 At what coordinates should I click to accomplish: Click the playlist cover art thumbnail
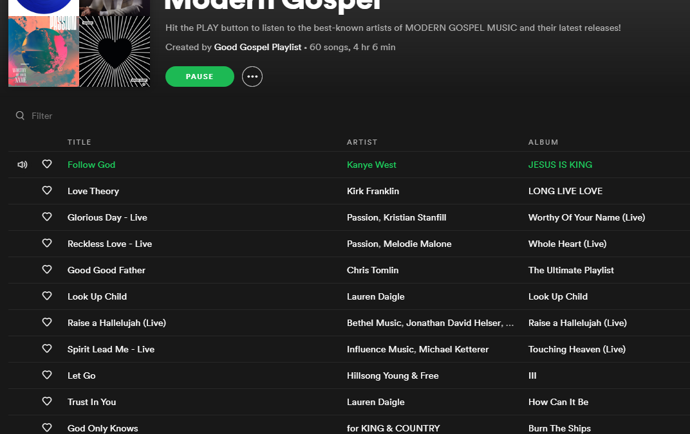[79, 43]
